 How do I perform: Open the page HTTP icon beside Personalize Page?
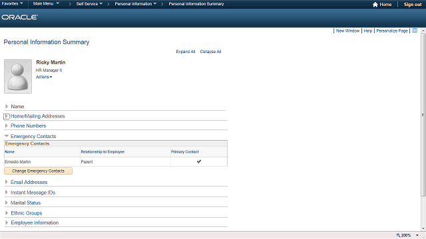(415, 31)
